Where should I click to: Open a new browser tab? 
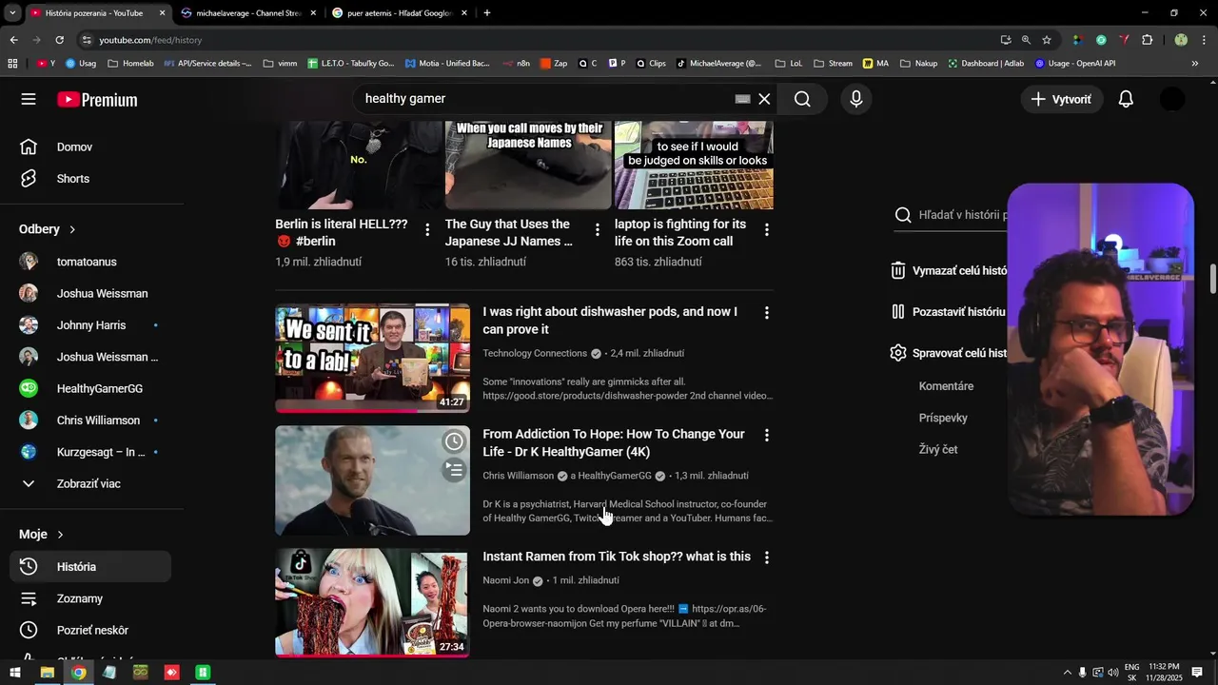(x=487, y=13)
